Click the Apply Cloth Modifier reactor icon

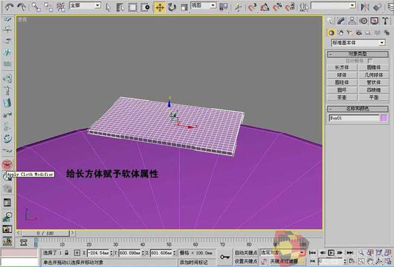coord(7,164)
